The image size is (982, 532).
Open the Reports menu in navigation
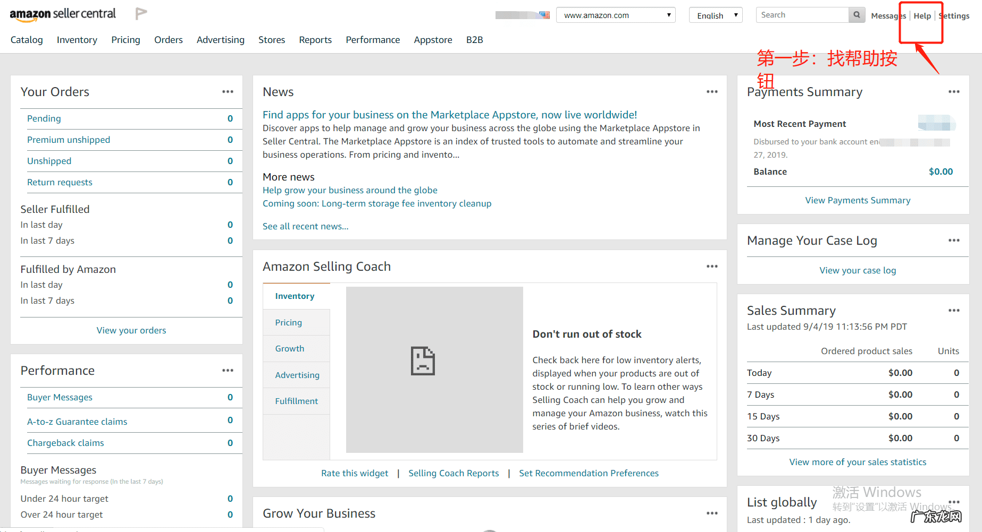coord(315,40)
